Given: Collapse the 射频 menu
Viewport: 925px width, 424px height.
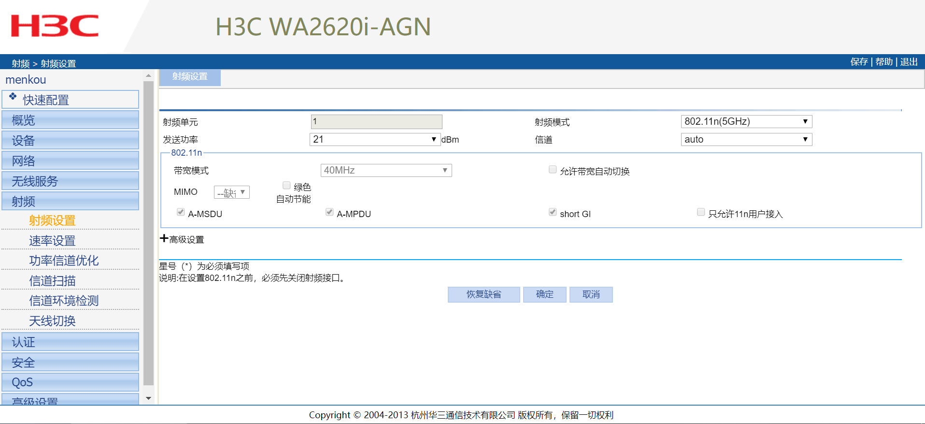Looking at the screenshot, I should coord(70,201).
